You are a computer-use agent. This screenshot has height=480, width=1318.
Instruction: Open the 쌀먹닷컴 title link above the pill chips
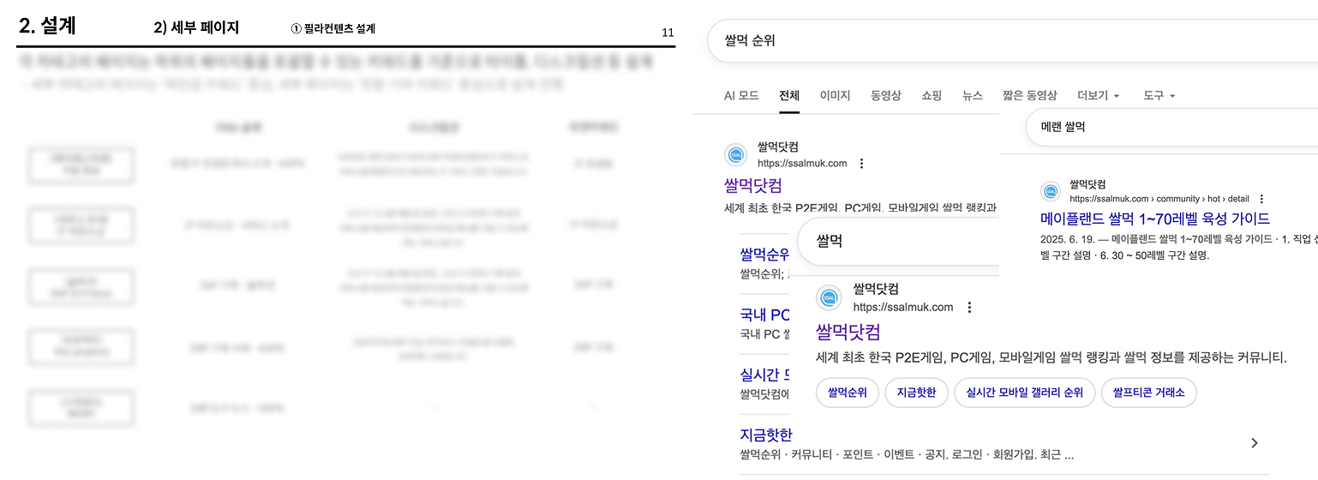[x=848, y=332]
